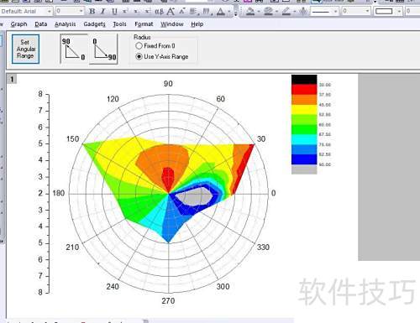This screenshot has height=323, width=420.
Task: Toggle Underline text formatting
Action: (114, 12)
